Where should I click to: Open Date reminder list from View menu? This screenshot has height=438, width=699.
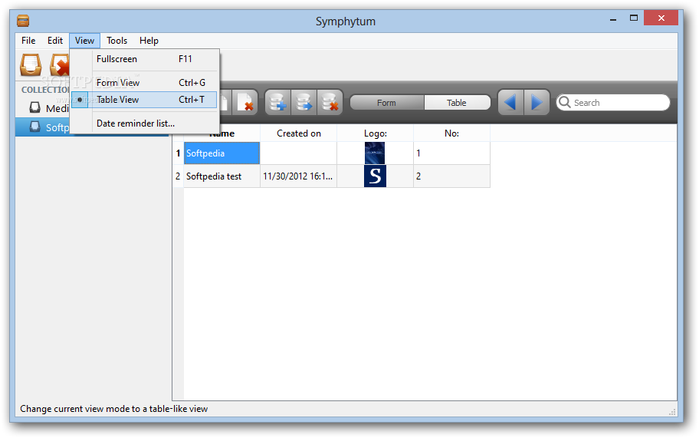[x=144, y=123]
